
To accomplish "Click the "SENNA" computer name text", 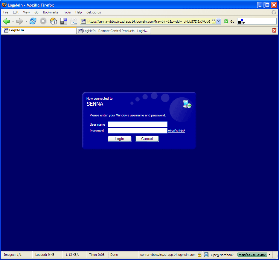I will click(x=95, y=104).
